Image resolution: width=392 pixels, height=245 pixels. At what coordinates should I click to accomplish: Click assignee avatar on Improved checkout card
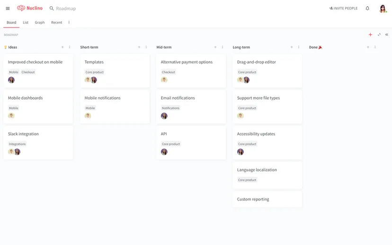(x=11, y=80)
